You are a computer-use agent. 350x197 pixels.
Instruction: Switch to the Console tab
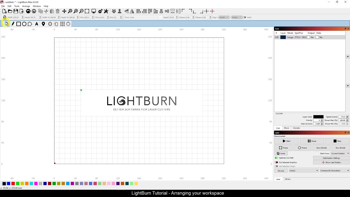point(296,128)
